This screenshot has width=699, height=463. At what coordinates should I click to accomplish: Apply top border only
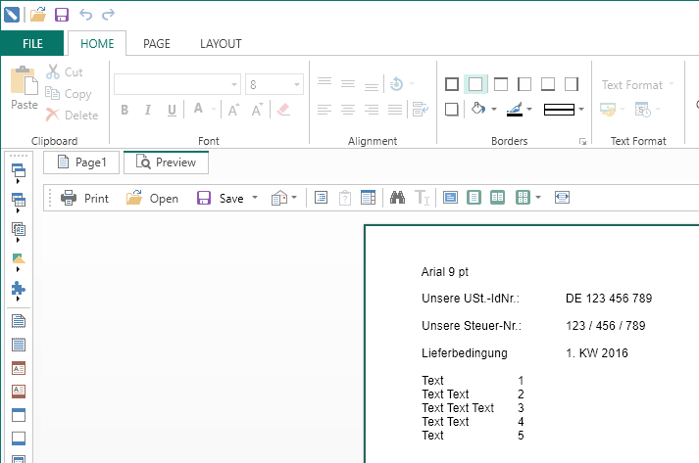coord(501,84)
